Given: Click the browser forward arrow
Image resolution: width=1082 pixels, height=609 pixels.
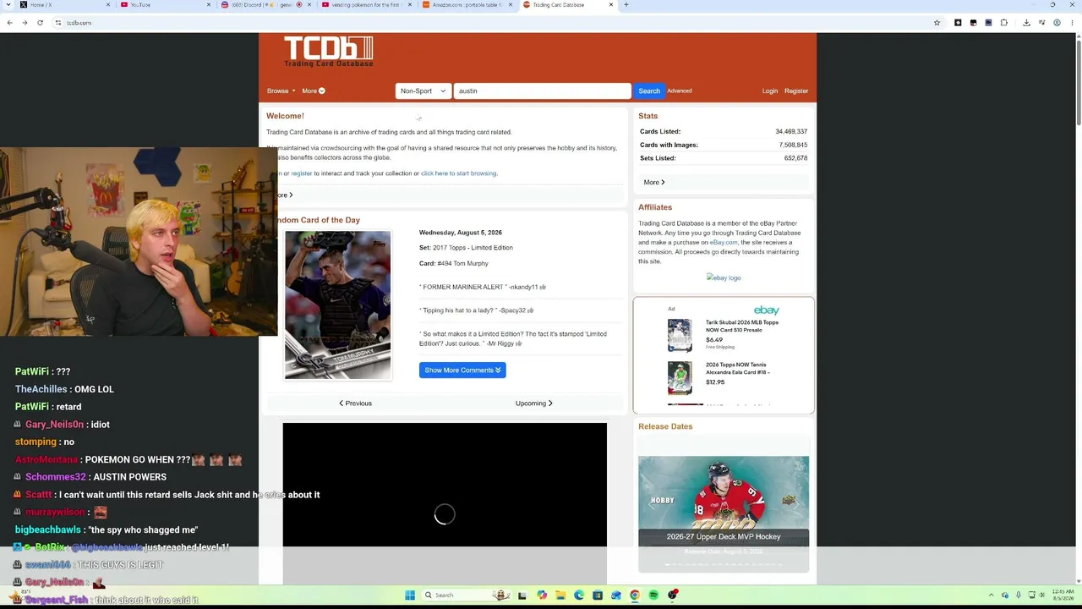Looking at the screenshot, I should pyautogui.click(x=25, y=23).
